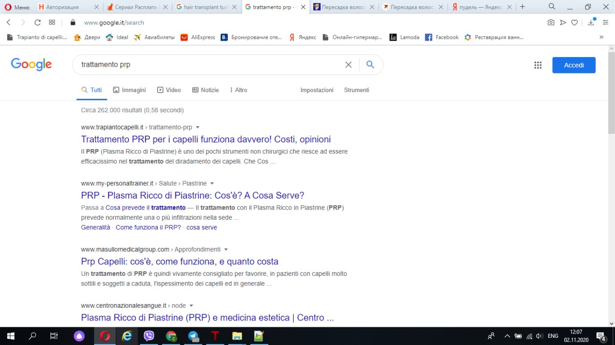Select the Notizie results tab
615x345 pixels.
[205, 90]
